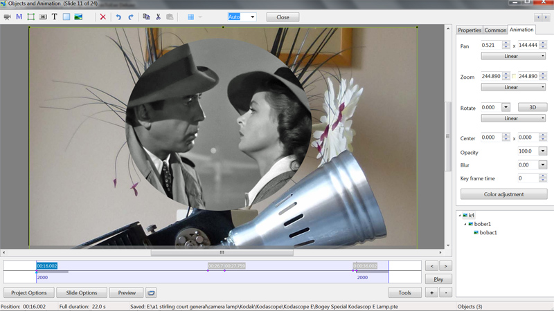Add a frame with the green rectangle icon
The width and height of the screenshot is (554, 311).
pos(31,17)
